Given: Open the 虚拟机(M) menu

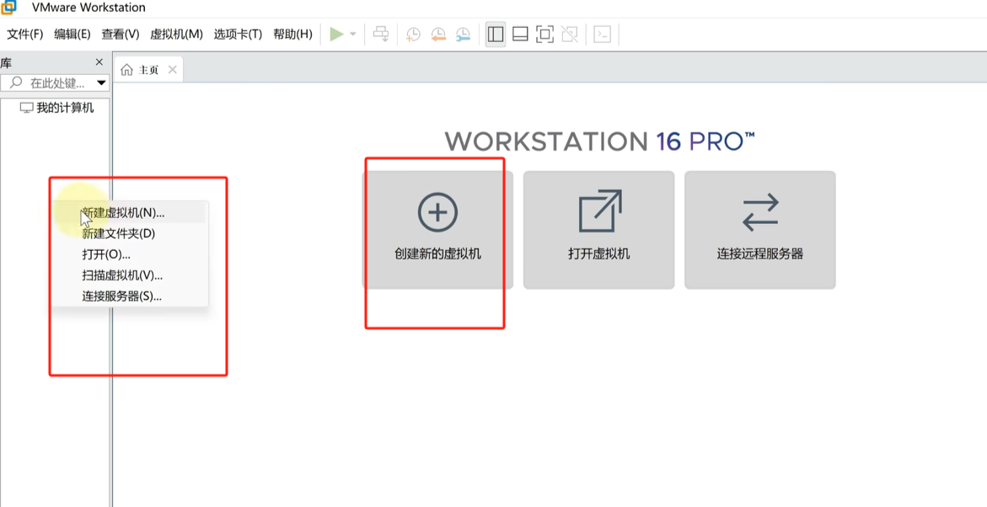Looking at the screenshot, I should click(x=176, y=34).
